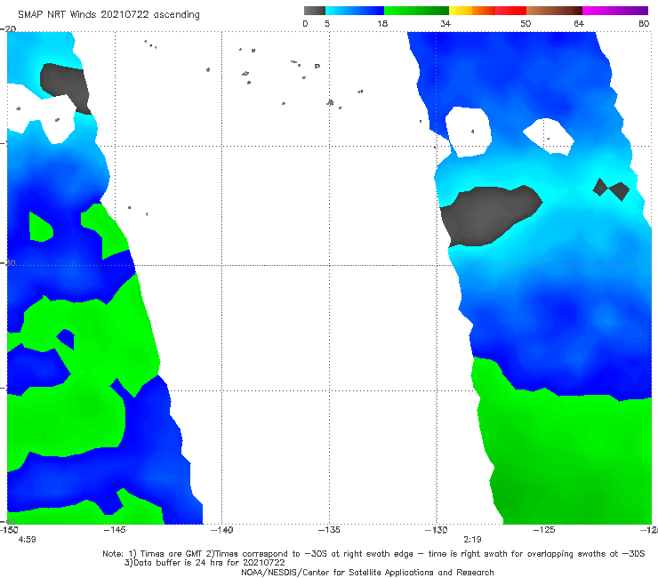Click the large dark gray low-wind patch in right swath
The image size is (658, 578).
point(490,216)
